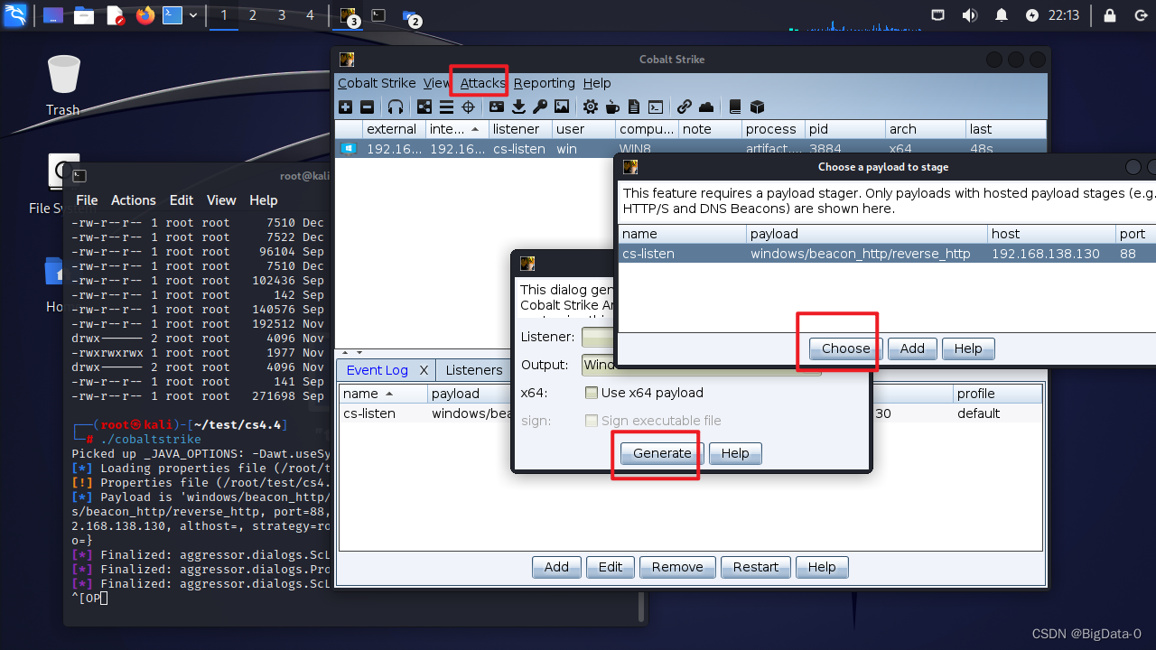
Task: Click Help in the payload chooser dialog
Action: click(968, 348)
